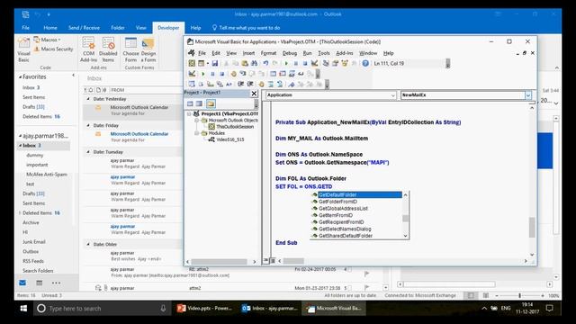Adjust Outlook zoom slider in status bar
This screenshot has height=324, width=576.
520,295
